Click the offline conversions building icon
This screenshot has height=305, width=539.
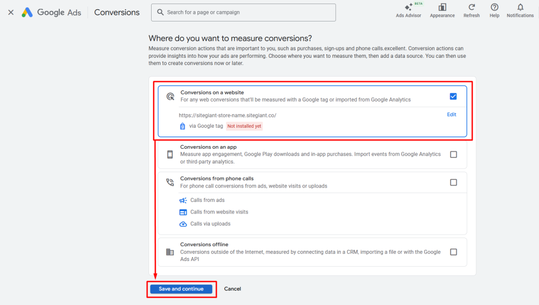pyautogui.click(x=170, y=252)
